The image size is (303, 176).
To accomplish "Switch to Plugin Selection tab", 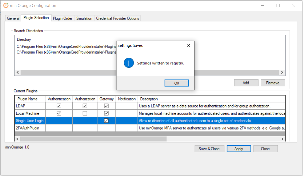I will [x=36, y=18].
